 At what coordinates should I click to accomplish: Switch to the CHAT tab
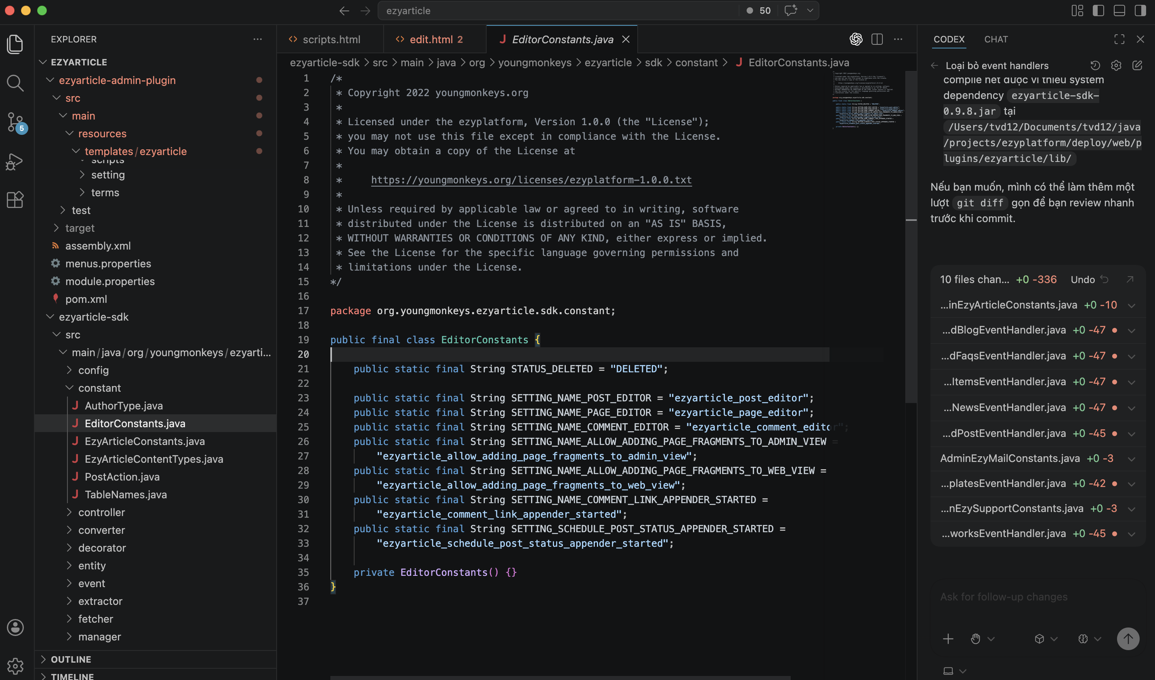995,40
